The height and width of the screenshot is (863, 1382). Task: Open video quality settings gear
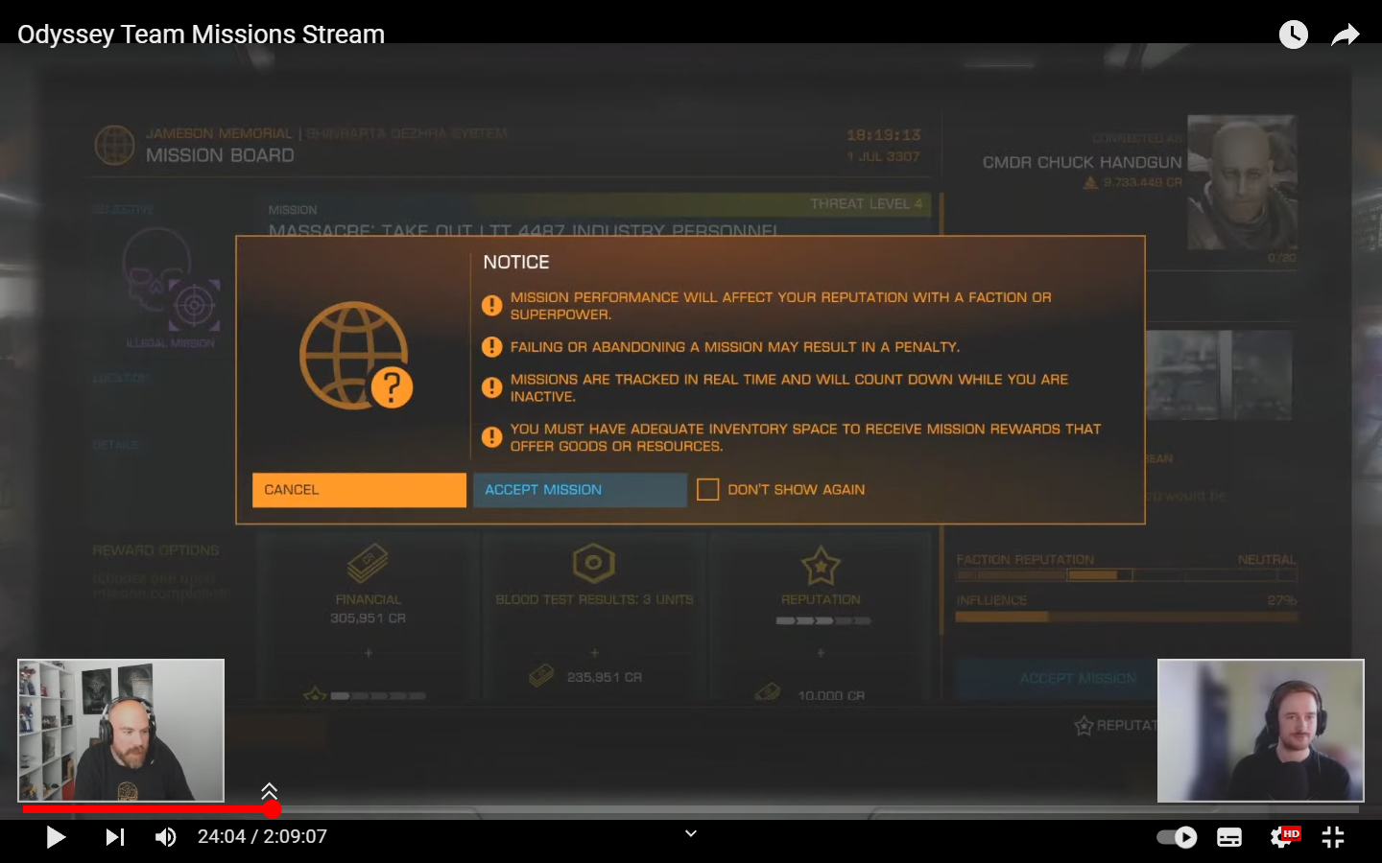click(1284, 837)
